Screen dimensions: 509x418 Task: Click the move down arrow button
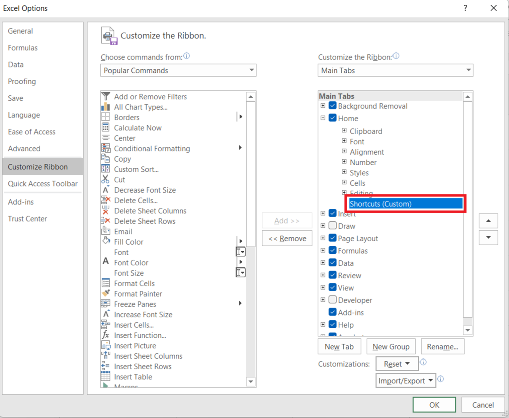coord(488,238)
